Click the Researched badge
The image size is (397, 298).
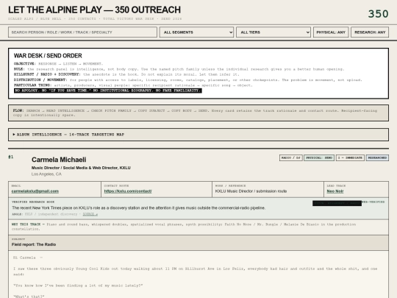click(x=377, y=157)
